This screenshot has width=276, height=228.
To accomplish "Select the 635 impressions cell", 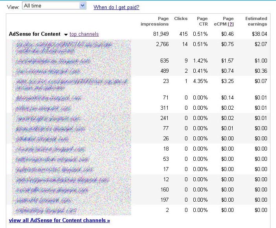I will tap(165, 61).
